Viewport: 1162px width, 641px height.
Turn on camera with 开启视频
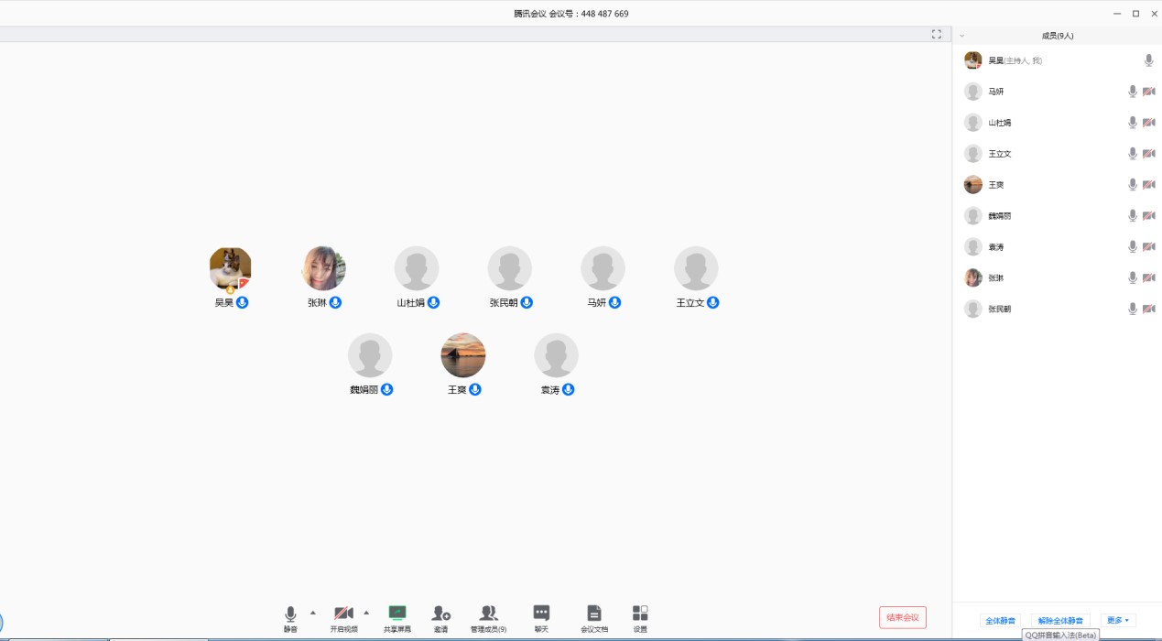point(343,614)
